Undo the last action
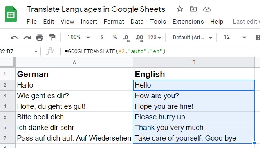This screenshot has height=148, width=260. tap(14, 38)
